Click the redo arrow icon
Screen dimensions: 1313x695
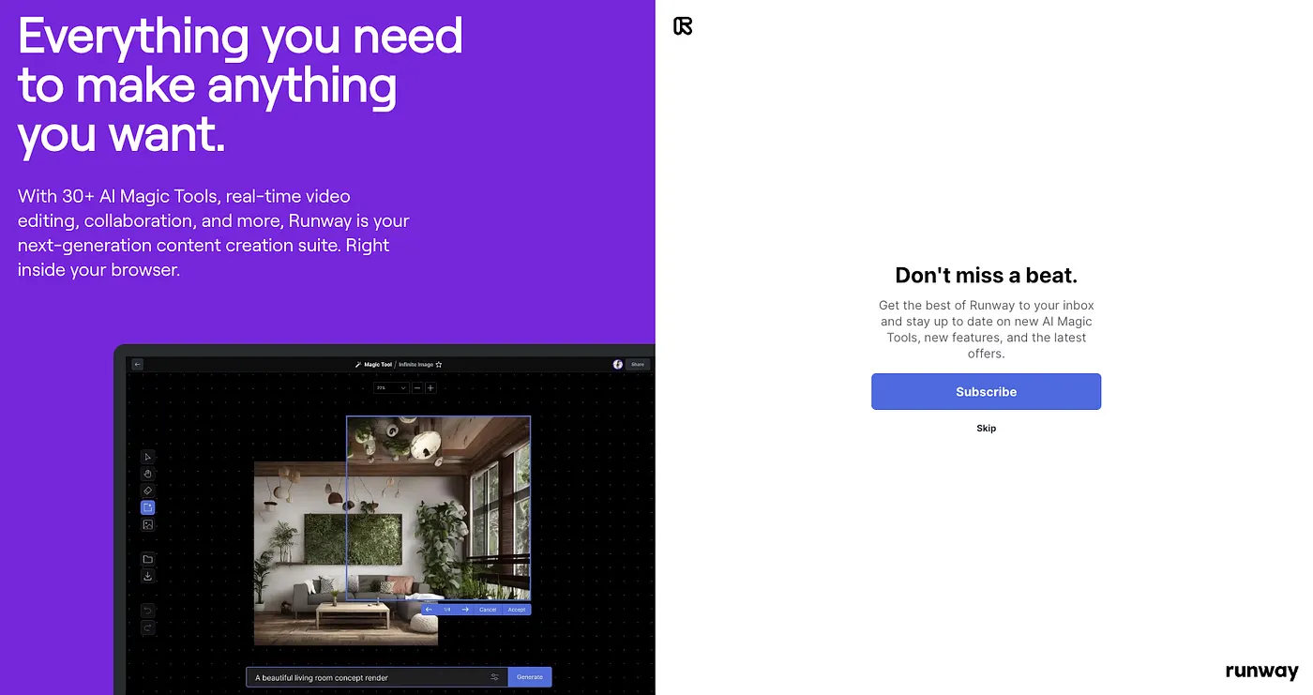click(x=147, y=627)
